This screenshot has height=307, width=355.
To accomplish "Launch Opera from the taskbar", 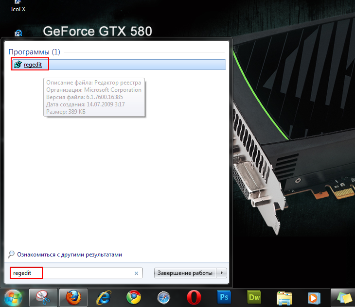I will (x=194, y=298).
